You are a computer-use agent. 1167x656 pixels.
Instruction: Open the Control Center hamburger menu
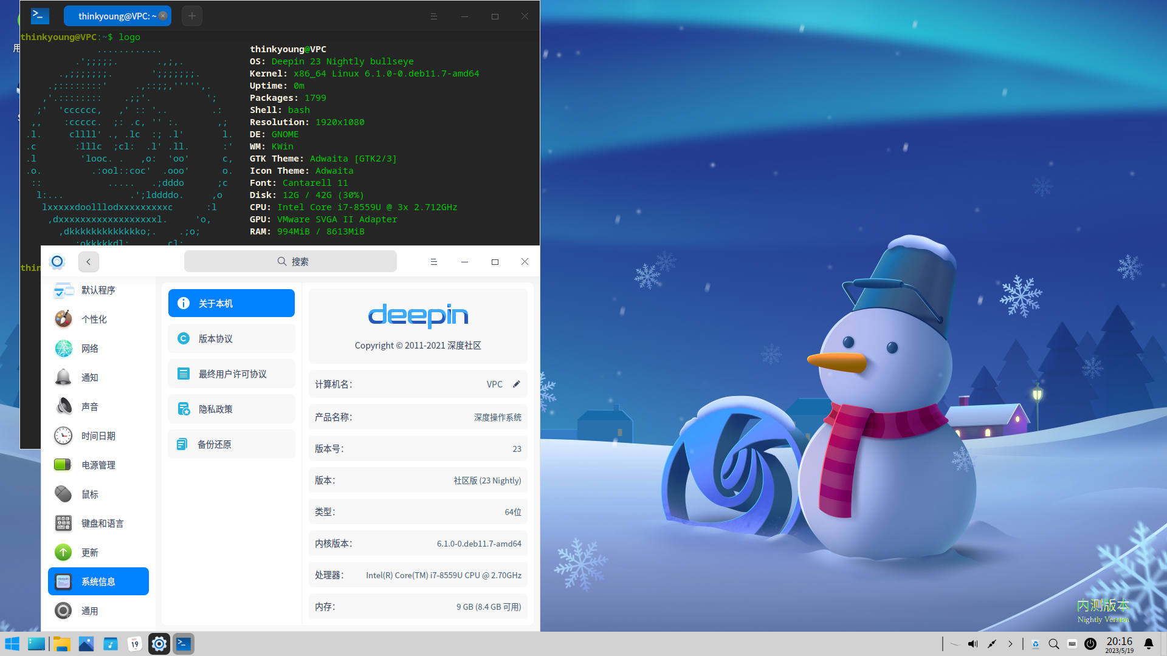click(433, 262)
